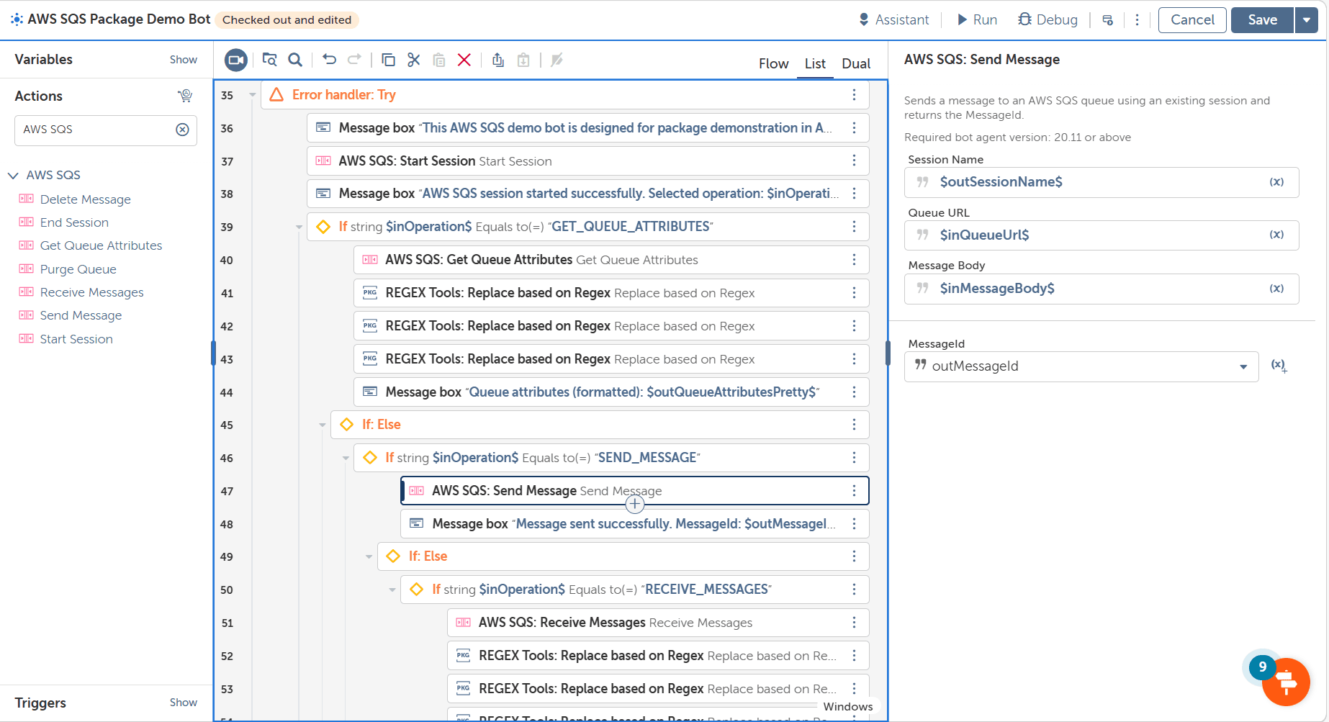Switch to Dual view

pos(856,63)
